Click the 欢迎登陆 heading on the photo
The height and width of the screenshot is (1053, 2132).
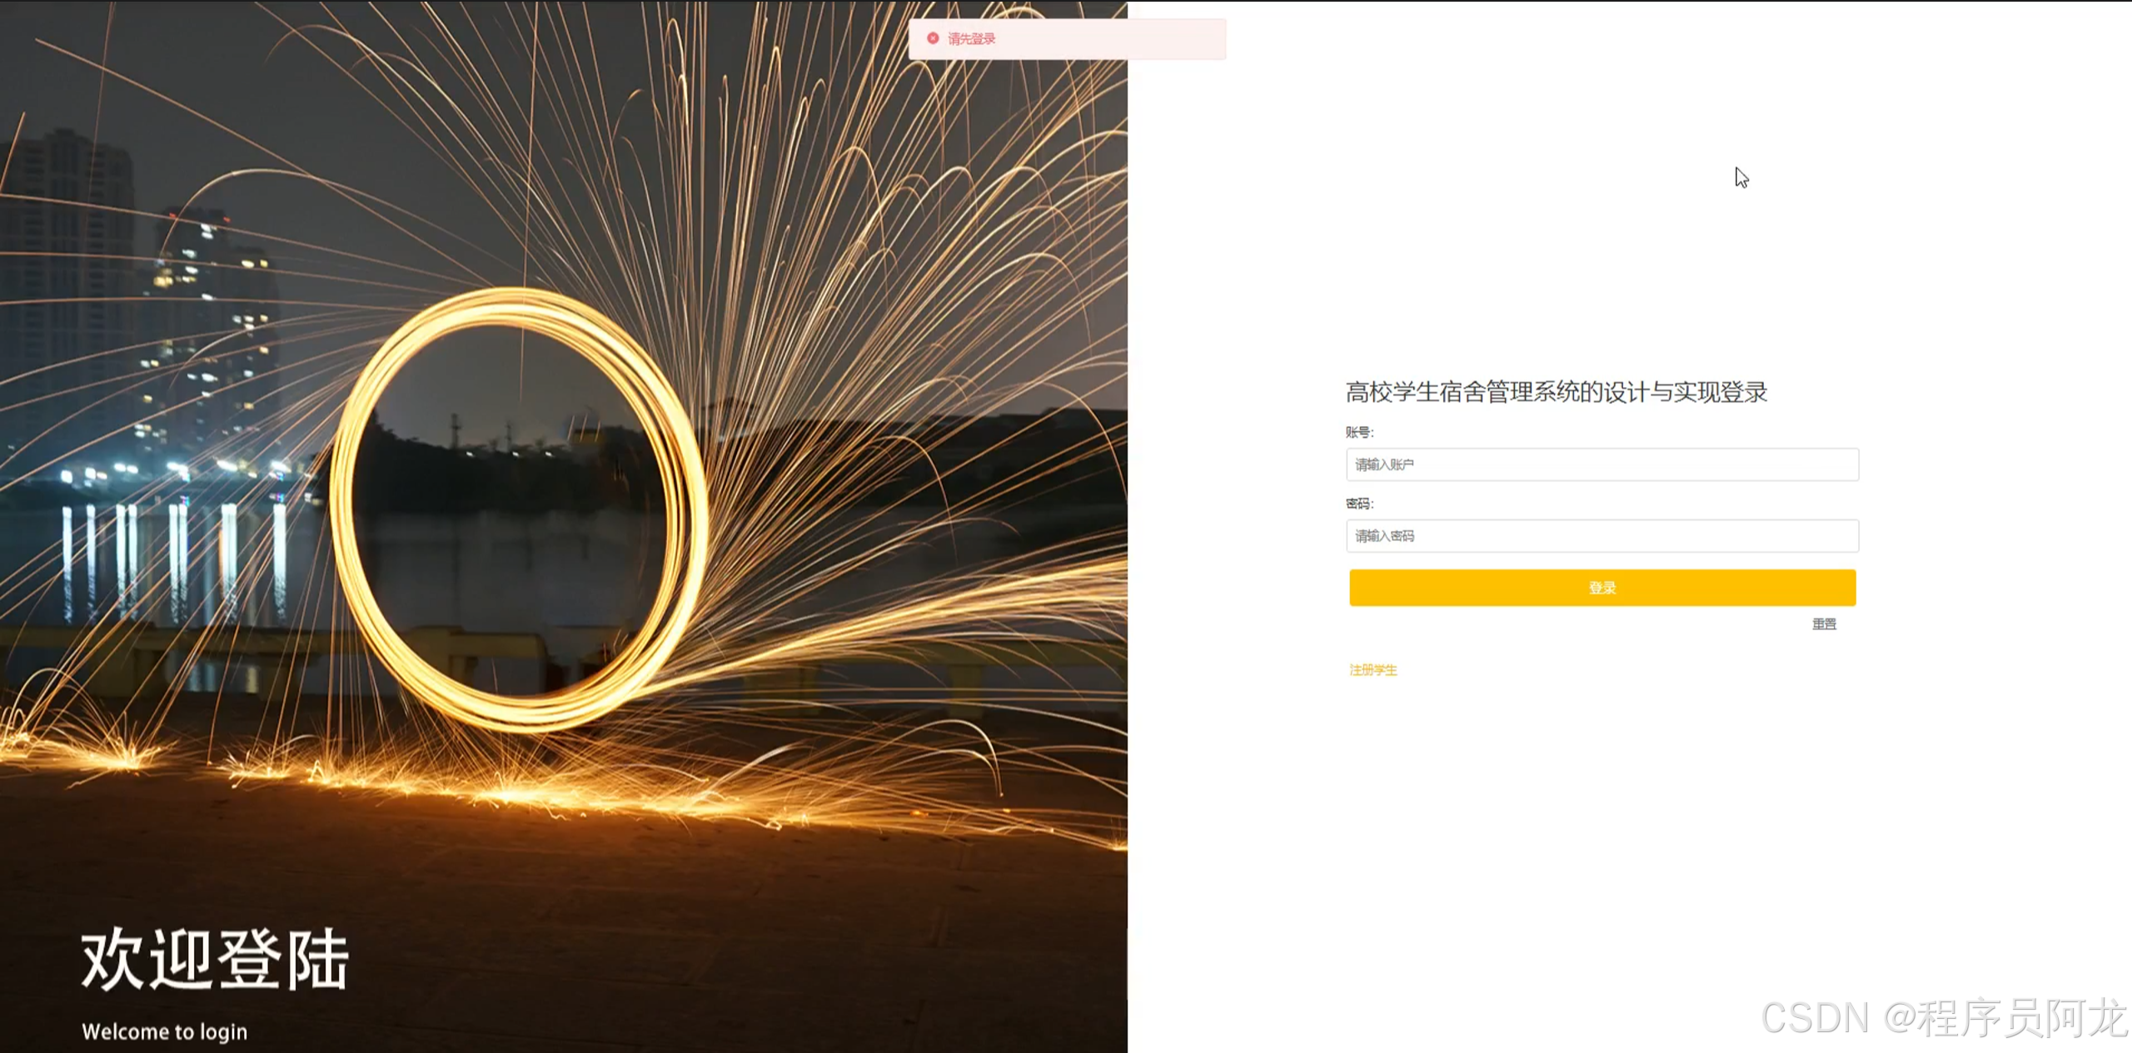[215, 960]
